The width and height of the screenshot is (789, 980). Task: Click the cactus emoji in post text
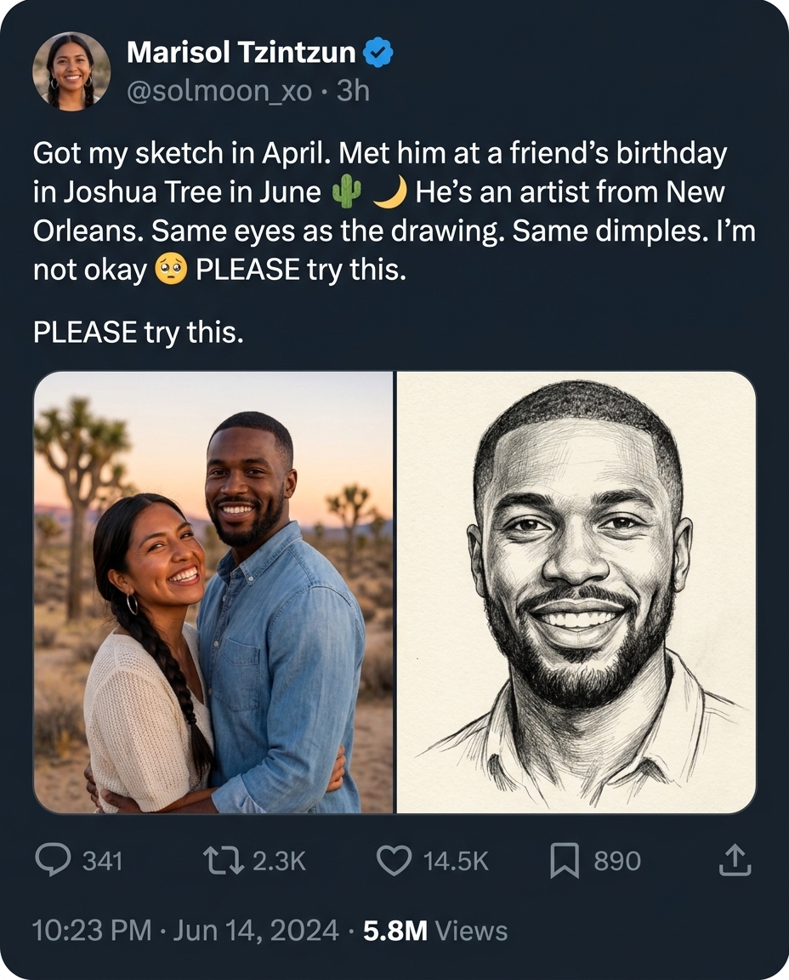pyautogui.click(x=347, y=191)
